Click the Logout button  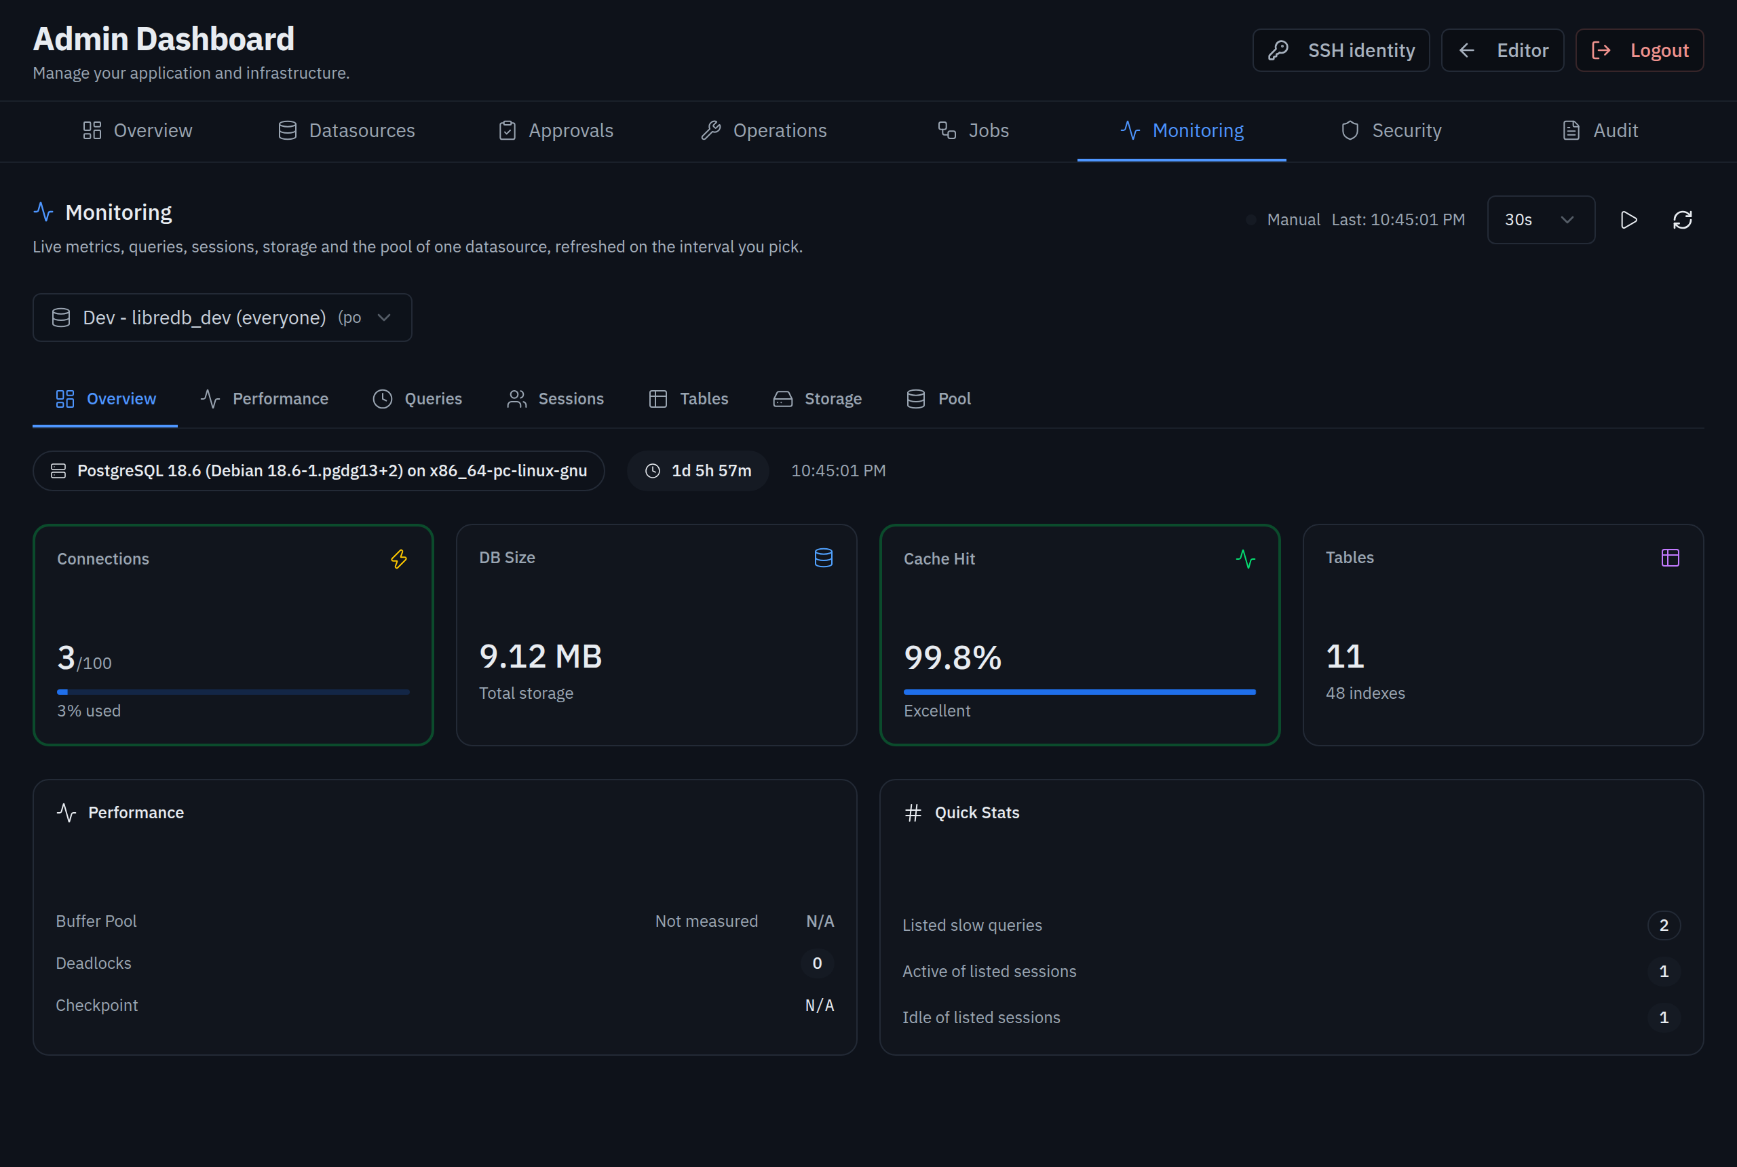[x=1639, y=50]
